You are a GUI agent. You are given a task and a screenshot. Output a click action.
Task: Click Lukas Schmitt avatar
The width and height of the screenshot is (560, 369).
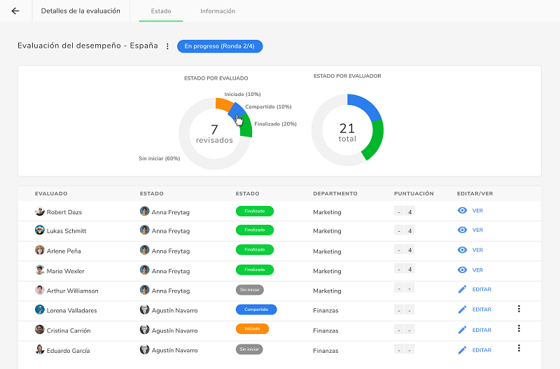click(x=40, y=230)
